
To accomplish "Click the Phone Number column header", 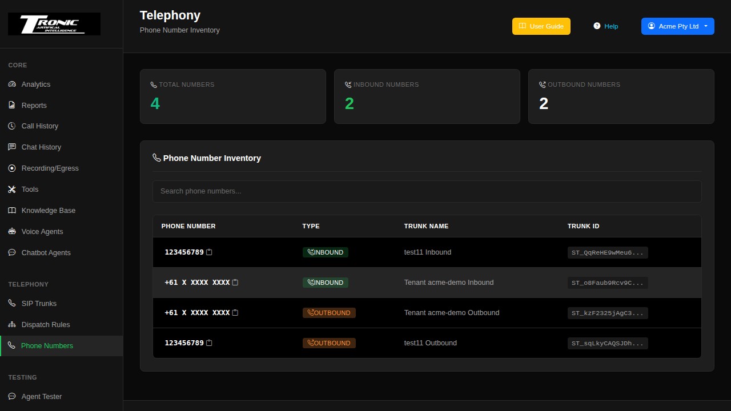I will click(188, 226).
